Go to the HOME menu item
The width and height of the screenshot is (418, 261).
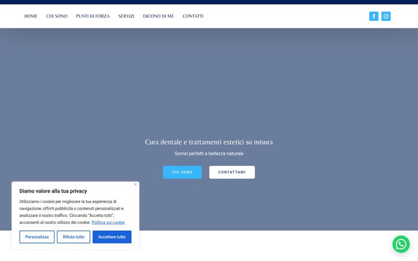pos(31,16)
